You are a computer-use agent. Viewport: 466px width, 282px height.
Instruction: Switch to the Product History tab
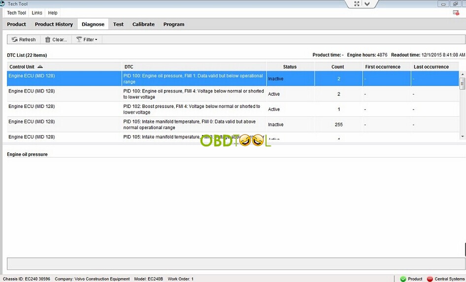tap(54, 24)
